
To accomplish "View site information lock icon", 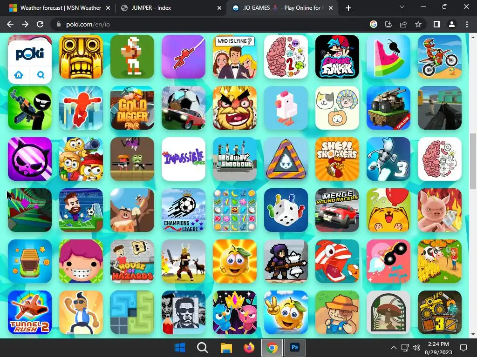I will point(59,24).
